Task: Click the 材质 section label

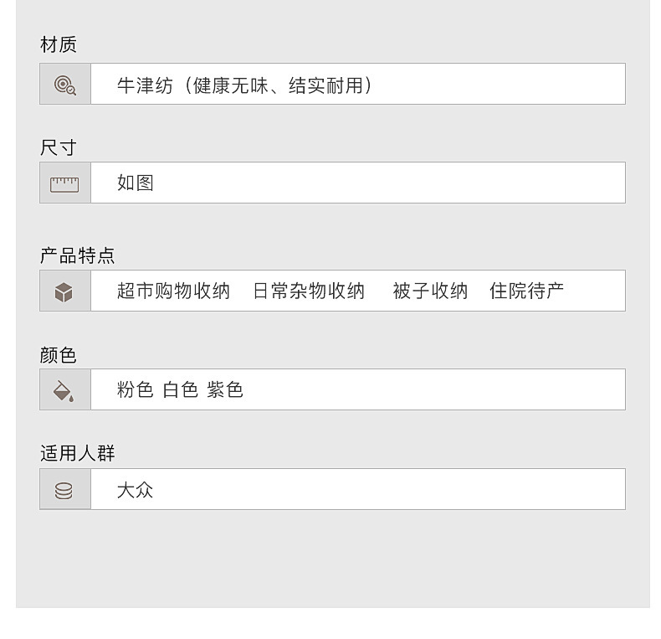Action: click(x=59, y=45)
